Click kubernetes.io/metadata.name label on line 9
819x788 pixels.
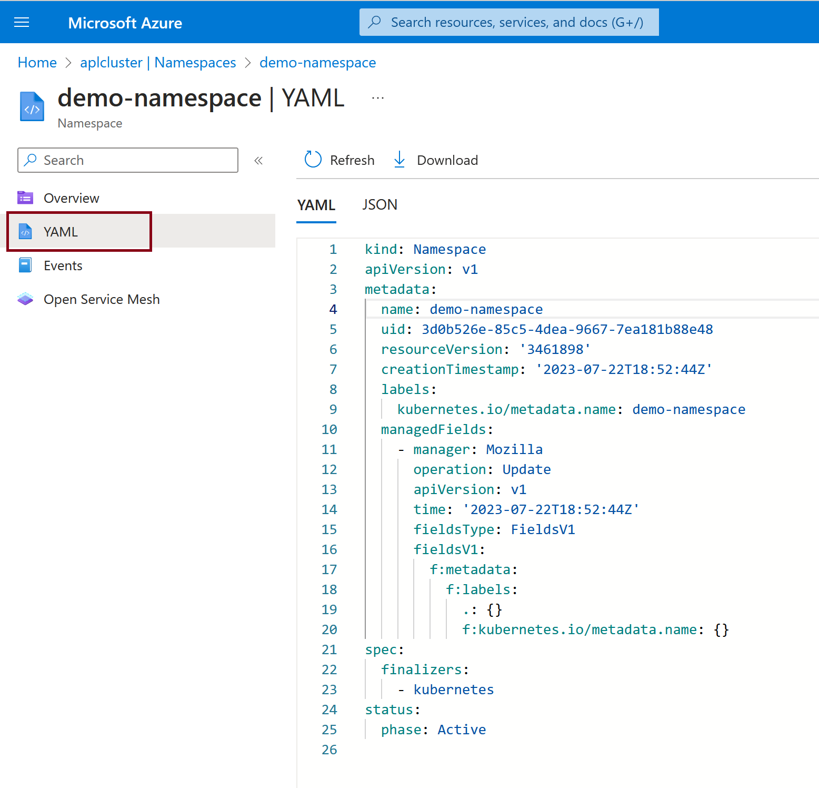coord(572,409)
